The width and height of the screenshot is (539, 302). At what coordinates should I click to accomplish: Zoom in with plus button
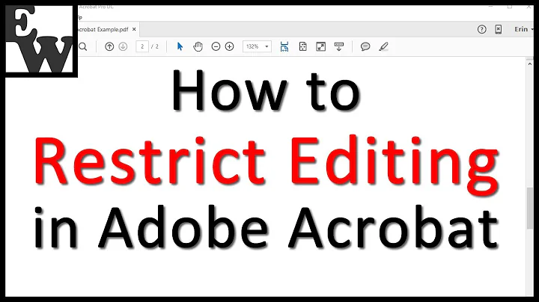coord(229,46)
